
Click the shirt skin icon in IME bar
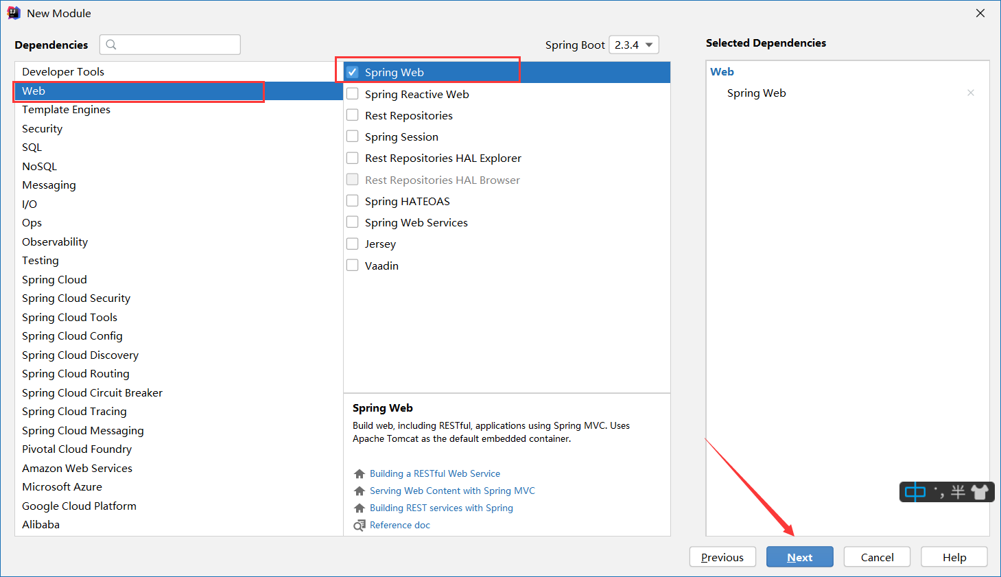980,492
